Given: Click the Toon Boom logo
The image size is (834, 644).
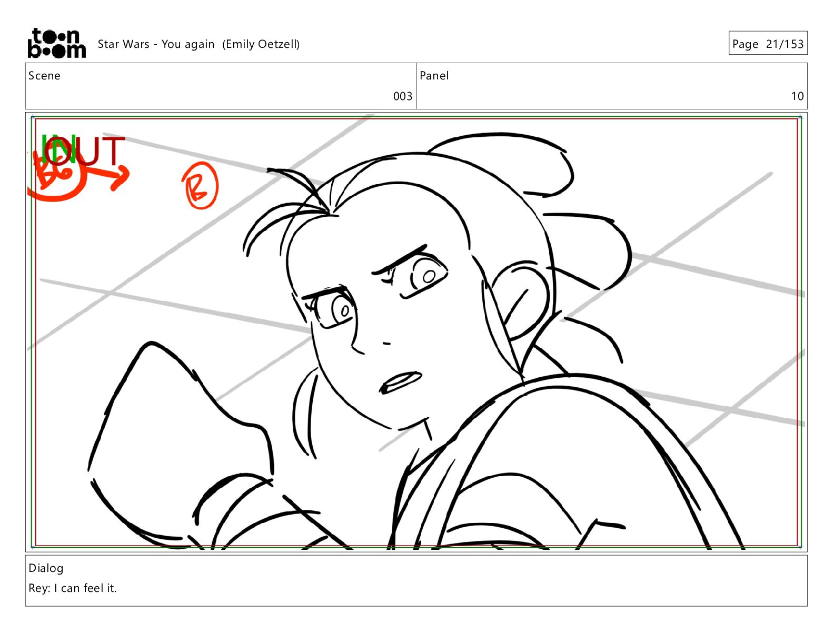Looking at the screenshot, I should coord(56,43).
